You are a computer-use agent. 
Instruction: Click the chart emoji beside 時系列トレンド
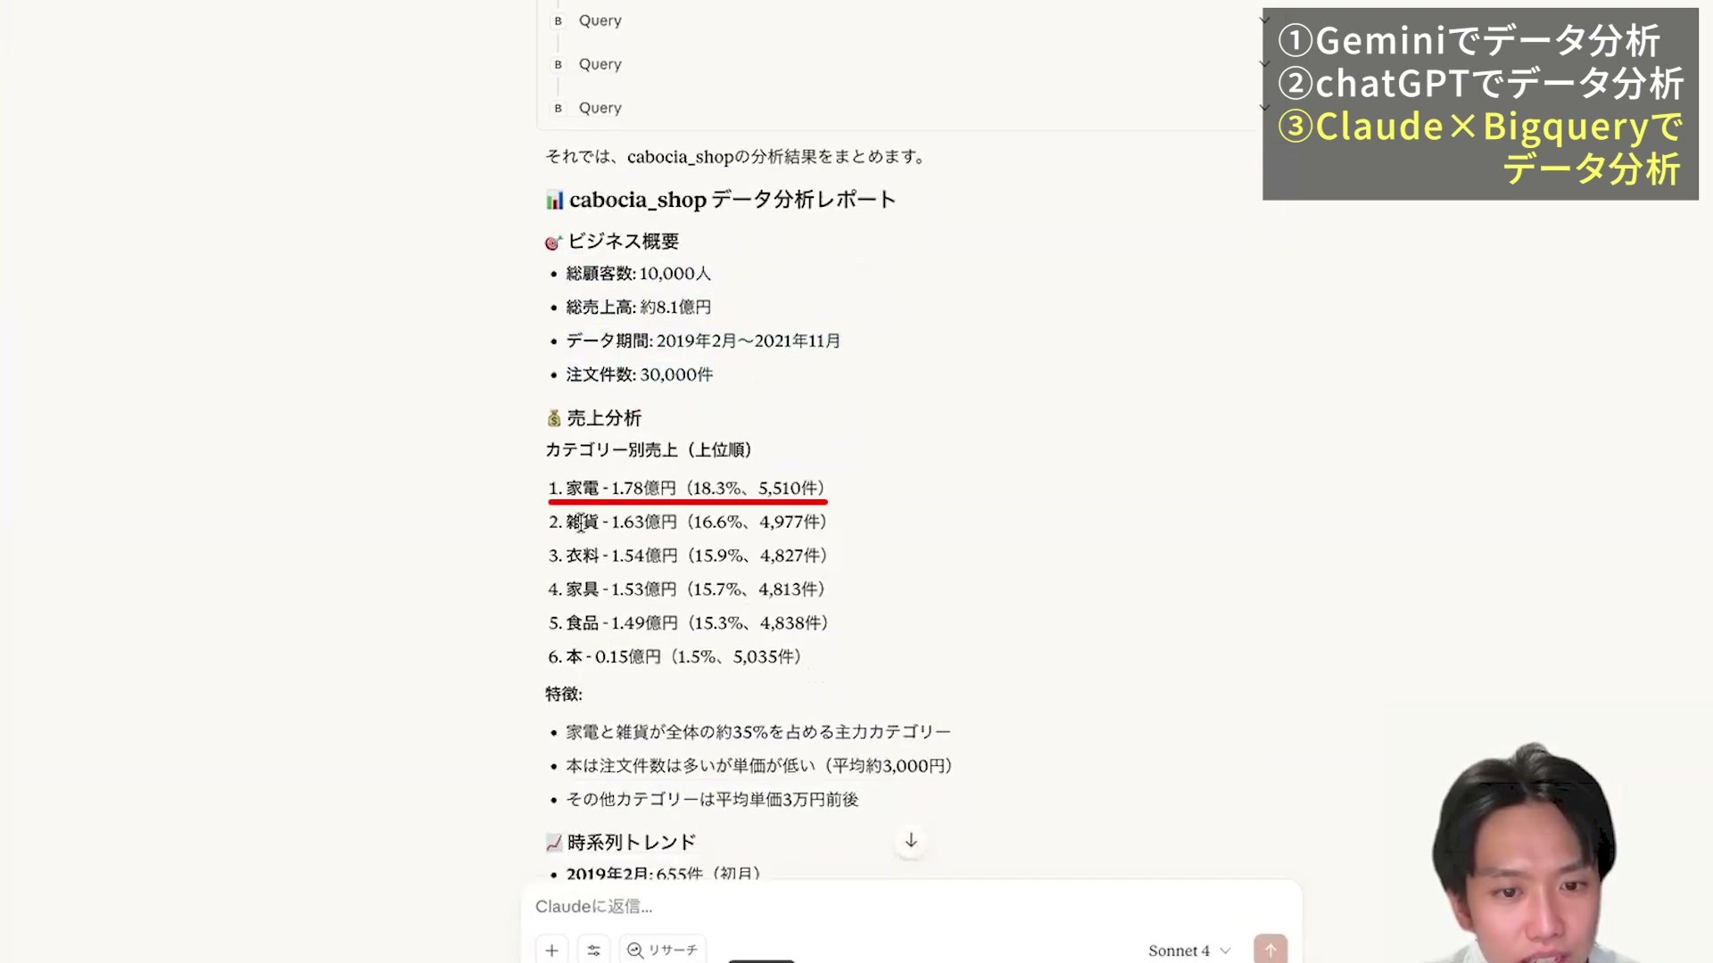554,843
